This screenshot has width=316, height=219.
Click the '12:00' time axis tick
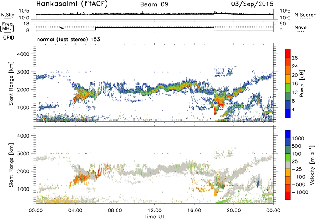coord(154,211)
